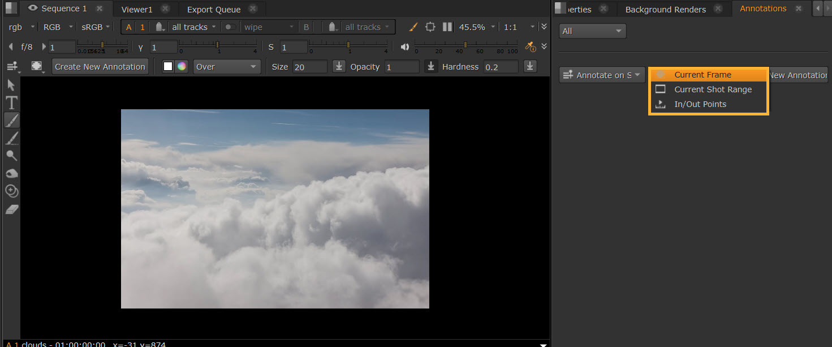Toggle the B buffer button
Viewport: 832px width, 347px height.
(x=307, y=27)
